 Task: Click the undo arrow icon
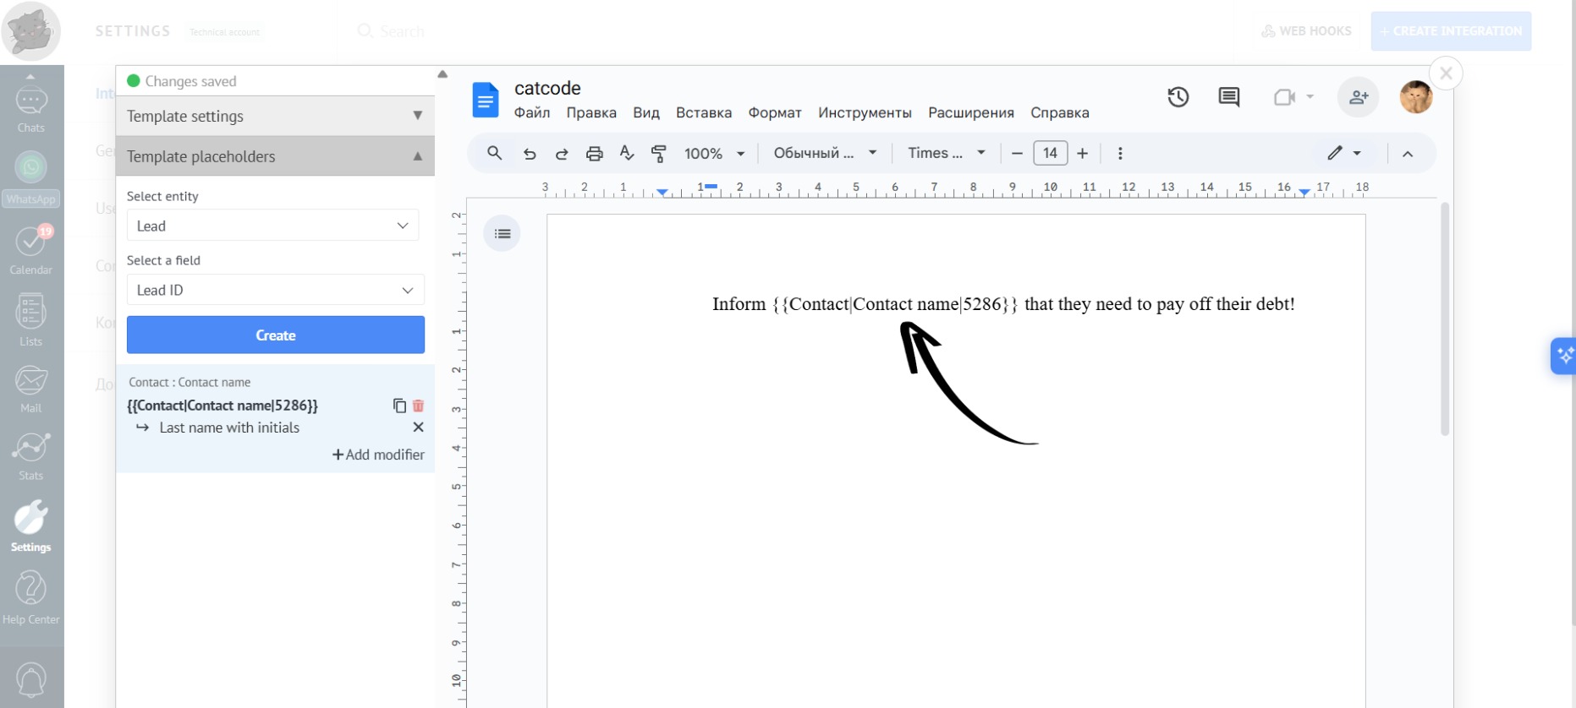(x=530, y=154)
